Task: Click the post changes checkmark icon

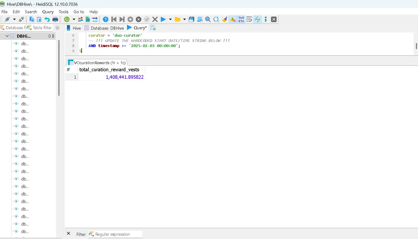Action: pos(147,19)
